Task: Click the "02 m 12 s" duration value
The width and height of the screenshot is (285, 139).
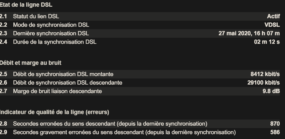Action: [266, 42]
